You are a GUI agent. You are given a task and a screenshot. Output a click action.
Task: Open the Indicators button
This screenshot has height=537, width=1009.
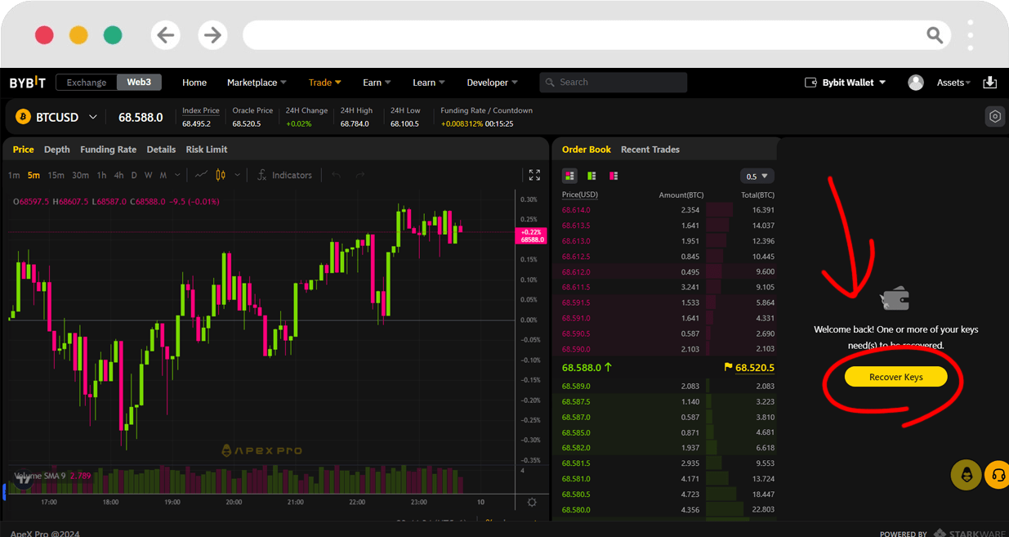284,175
